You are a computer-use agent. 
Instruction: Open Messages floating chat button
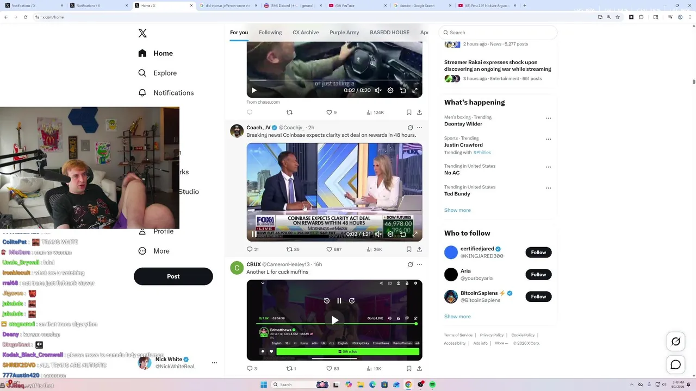tap(676, 365)
